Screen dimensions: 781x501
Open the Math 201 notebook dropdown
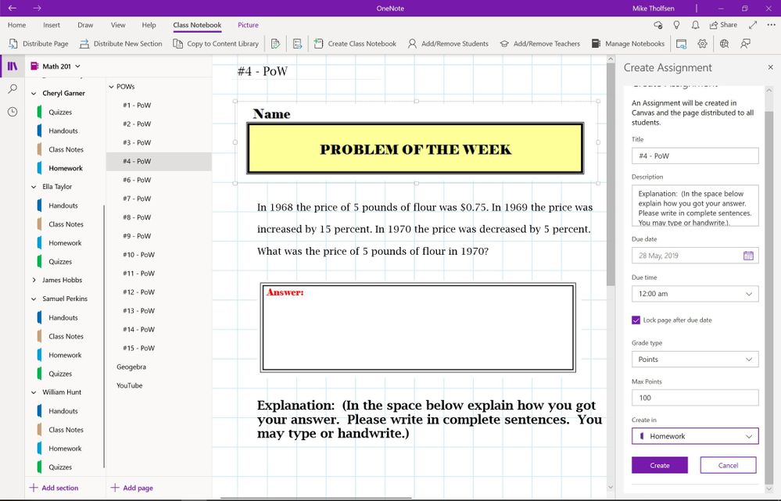click(56, 66)
